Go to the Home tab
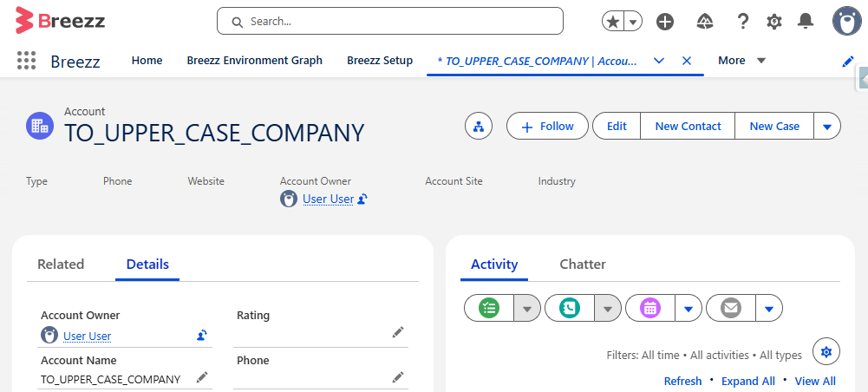The height and width of the screenshot is (392, 868). pos(147,61)
